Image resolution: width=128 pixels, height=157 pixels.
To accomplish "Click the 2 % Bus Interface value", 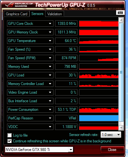I will coord(66,101).
